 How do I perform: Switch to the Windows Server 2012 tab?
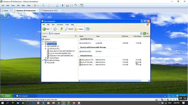click(x=50, y=10)
